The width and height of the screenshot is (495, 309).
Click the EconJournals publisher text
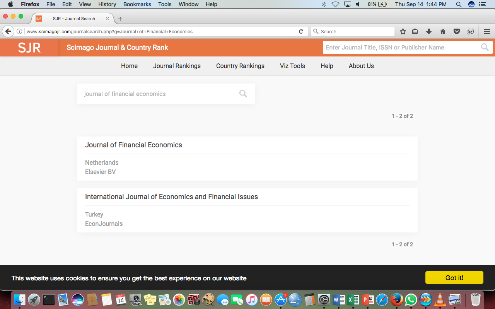coord(104,224)
